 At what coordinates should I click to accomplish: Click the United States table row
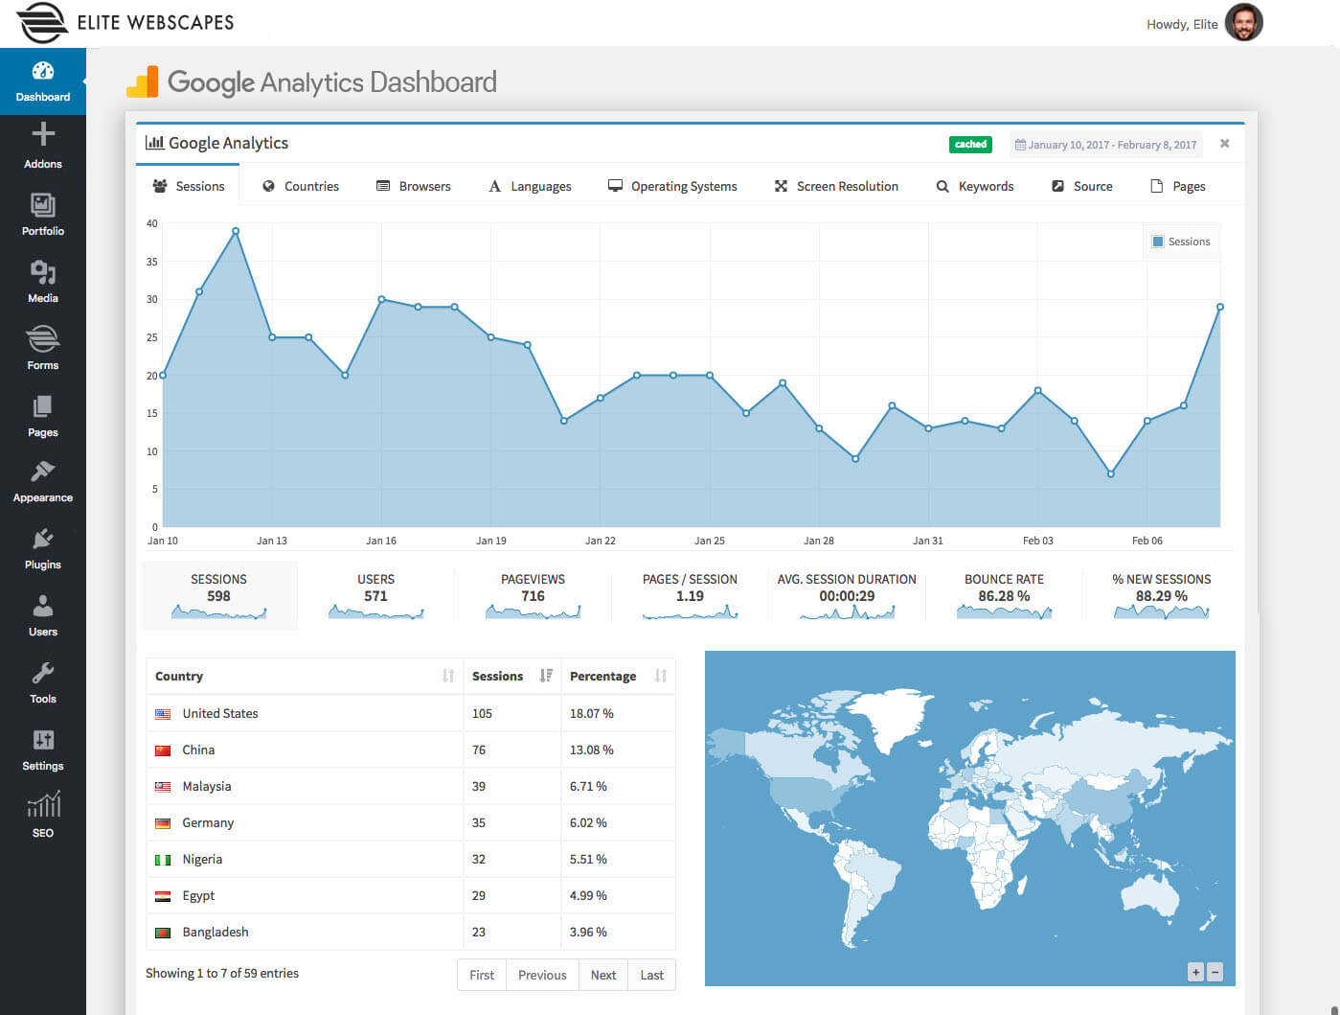411,713
